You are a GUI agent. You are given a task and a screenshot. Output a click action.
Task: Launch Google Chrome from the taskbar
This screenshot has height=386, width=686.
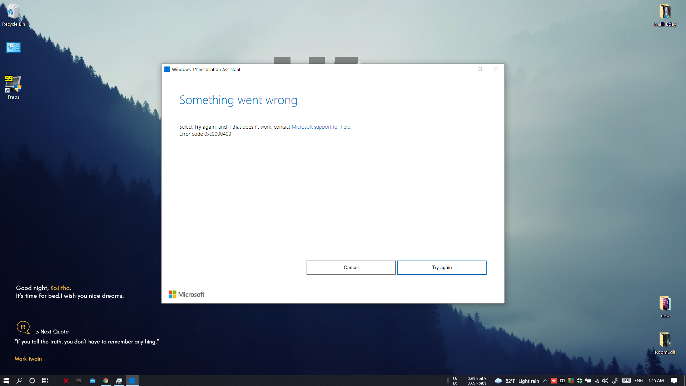(x=106, y=380)
